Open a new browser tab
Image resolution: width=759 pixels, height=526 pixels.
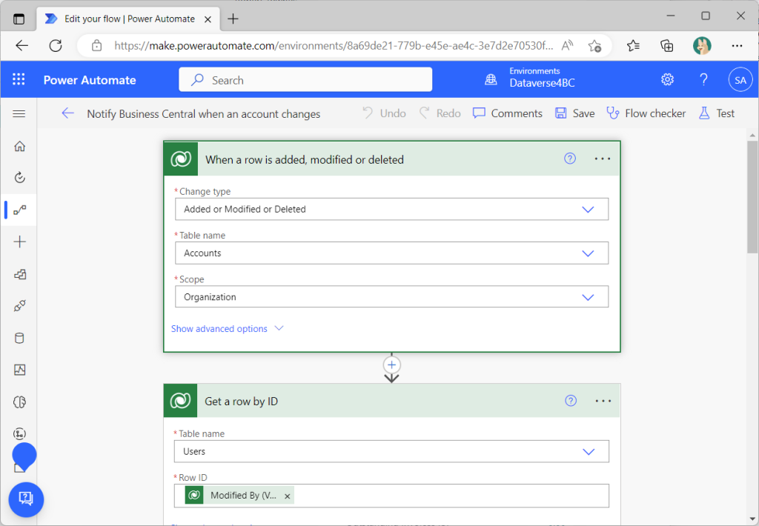pyautogui.click(x=233, y=19)
